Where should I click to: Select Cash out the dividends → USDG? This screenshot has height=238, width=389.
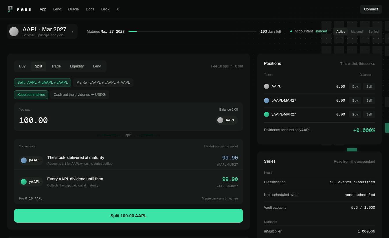point(80,95)
